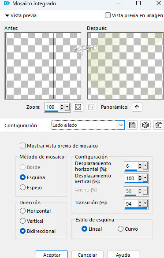Click the fit-to-window zoom icon

(x=78, y=107)
